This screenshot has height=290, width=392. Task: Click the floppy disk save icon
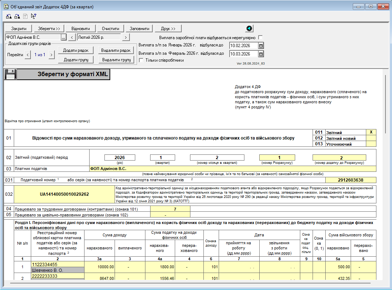coord(10,74)
